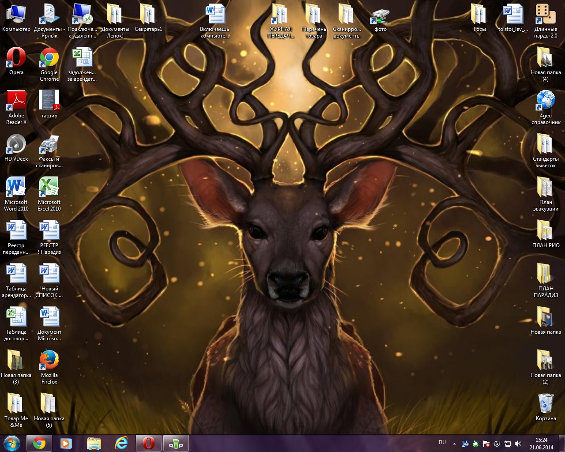Select the ПЛАН РИО folder
Viewport: 565px width, 452px height.
[x=546, y=234]
